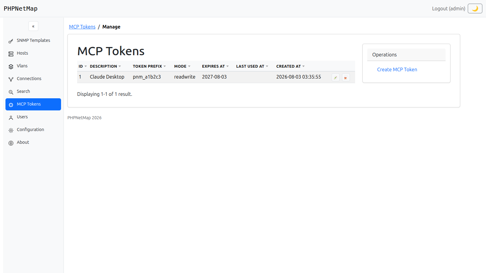Sort tokens by Description column

point(105,66)
